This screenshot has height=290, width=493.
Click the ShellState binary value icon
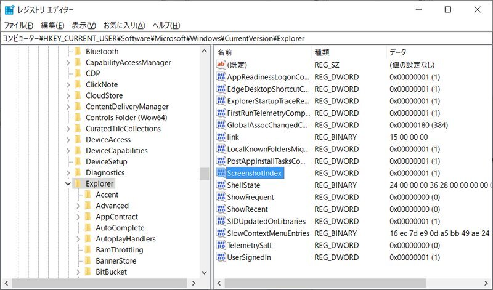[221, 185]
